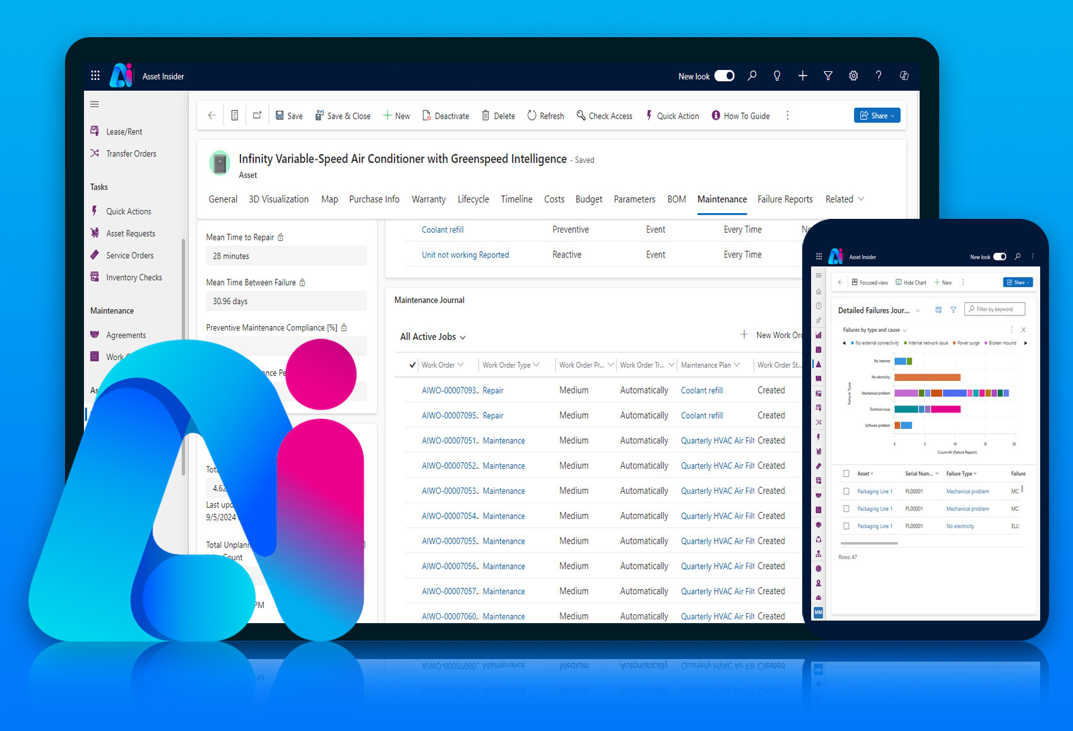The height and width of the screenshot is (731, 1073).
Task: Click the orange No electricity chart bar
Action: tap(927, 377)
